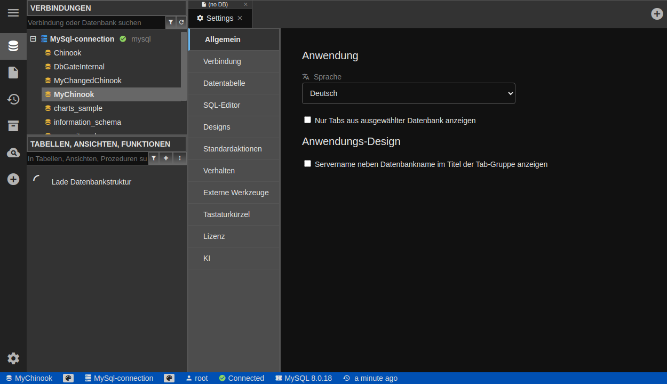Open the hamburger menu icon
Viewport: 667px width, 384px height.
13,13
